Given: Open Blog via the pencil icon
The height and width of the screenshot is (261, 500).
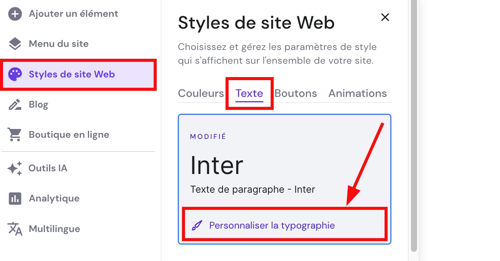Looking at the screenshot, I should (14, 104).
